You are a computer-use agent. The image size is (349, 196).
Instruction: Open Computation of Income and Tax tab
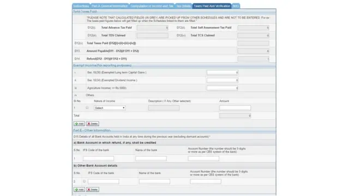[x=152, y=6]
